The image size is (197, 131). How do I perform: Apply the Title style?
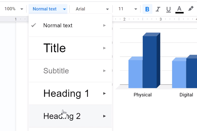tap(55, 48)
